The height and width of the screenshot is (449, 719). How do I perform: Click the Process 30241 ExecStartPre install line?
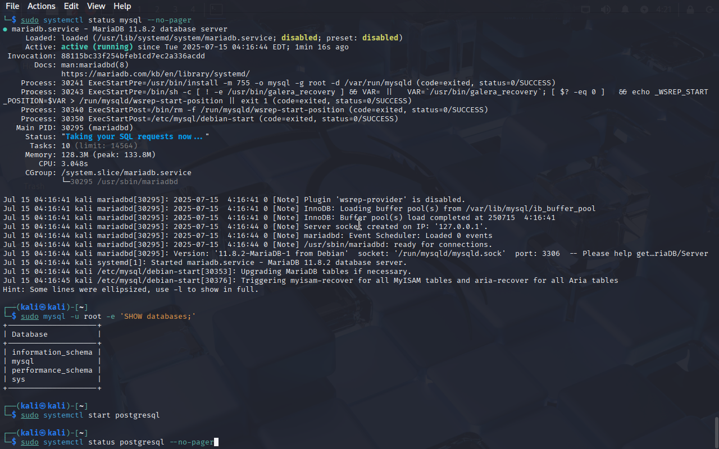(x=288, y=83)
